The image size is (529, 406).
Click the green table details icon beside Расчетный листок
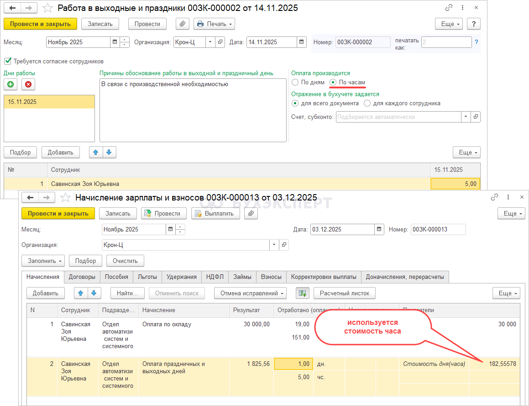(x=302, y=293)
